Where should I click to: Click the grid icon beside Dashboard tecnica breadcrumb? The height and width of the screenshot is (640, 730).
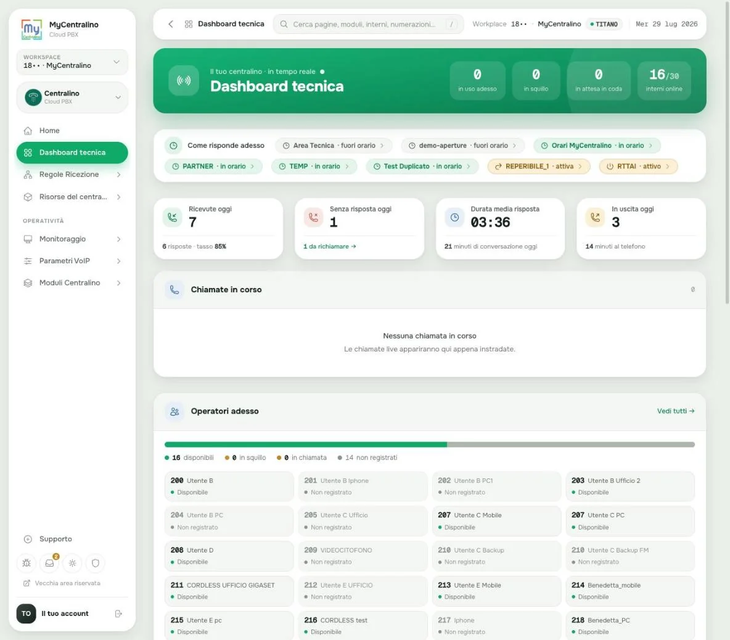point(189,24)
